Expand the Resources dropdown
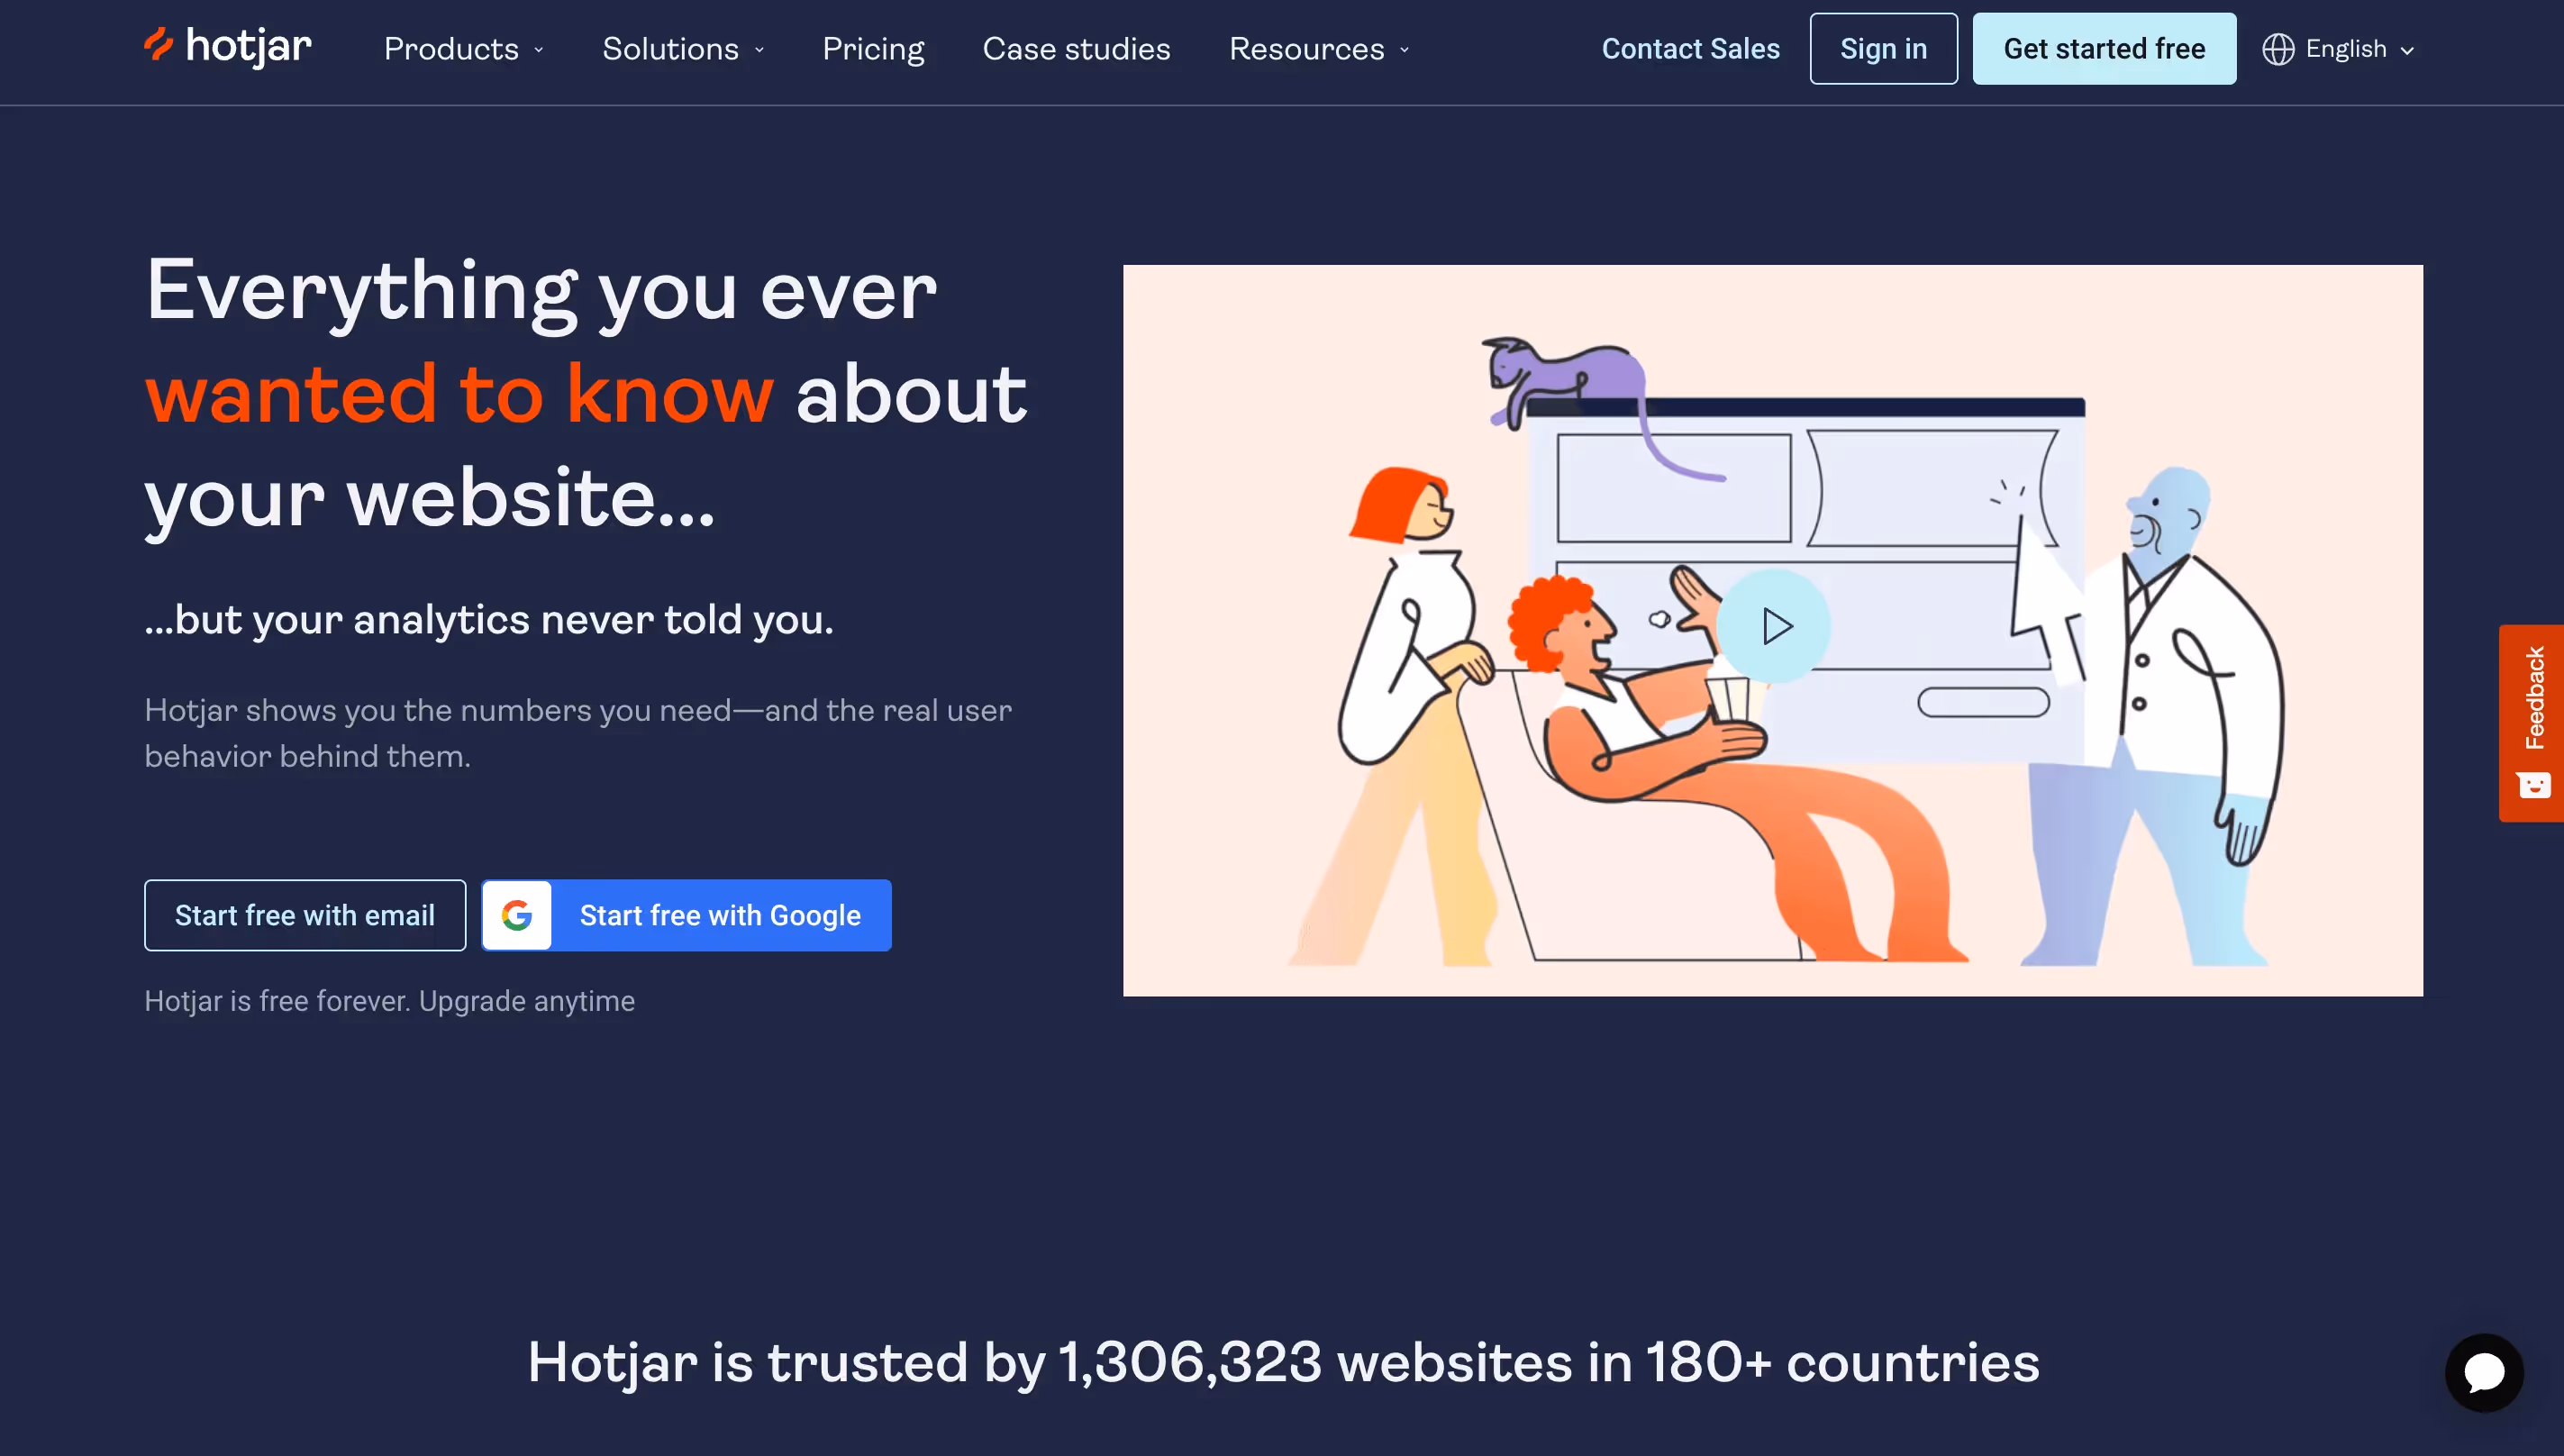 point(1318,49)
